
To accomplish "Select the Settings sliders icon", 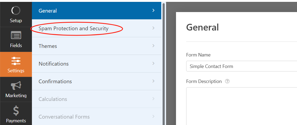I will pos(16,61).
